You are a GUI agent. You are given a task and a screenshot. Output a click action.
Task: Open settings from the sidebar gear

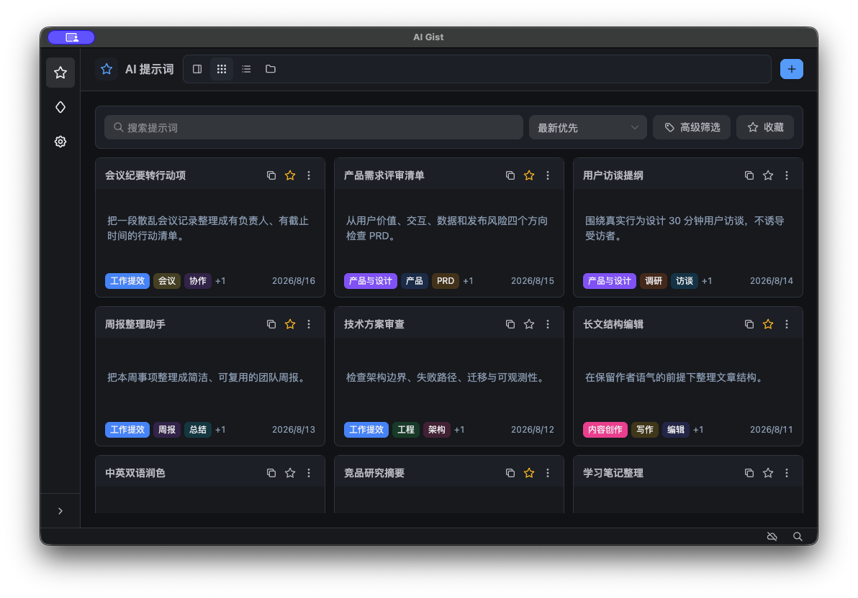coord(60,142)
